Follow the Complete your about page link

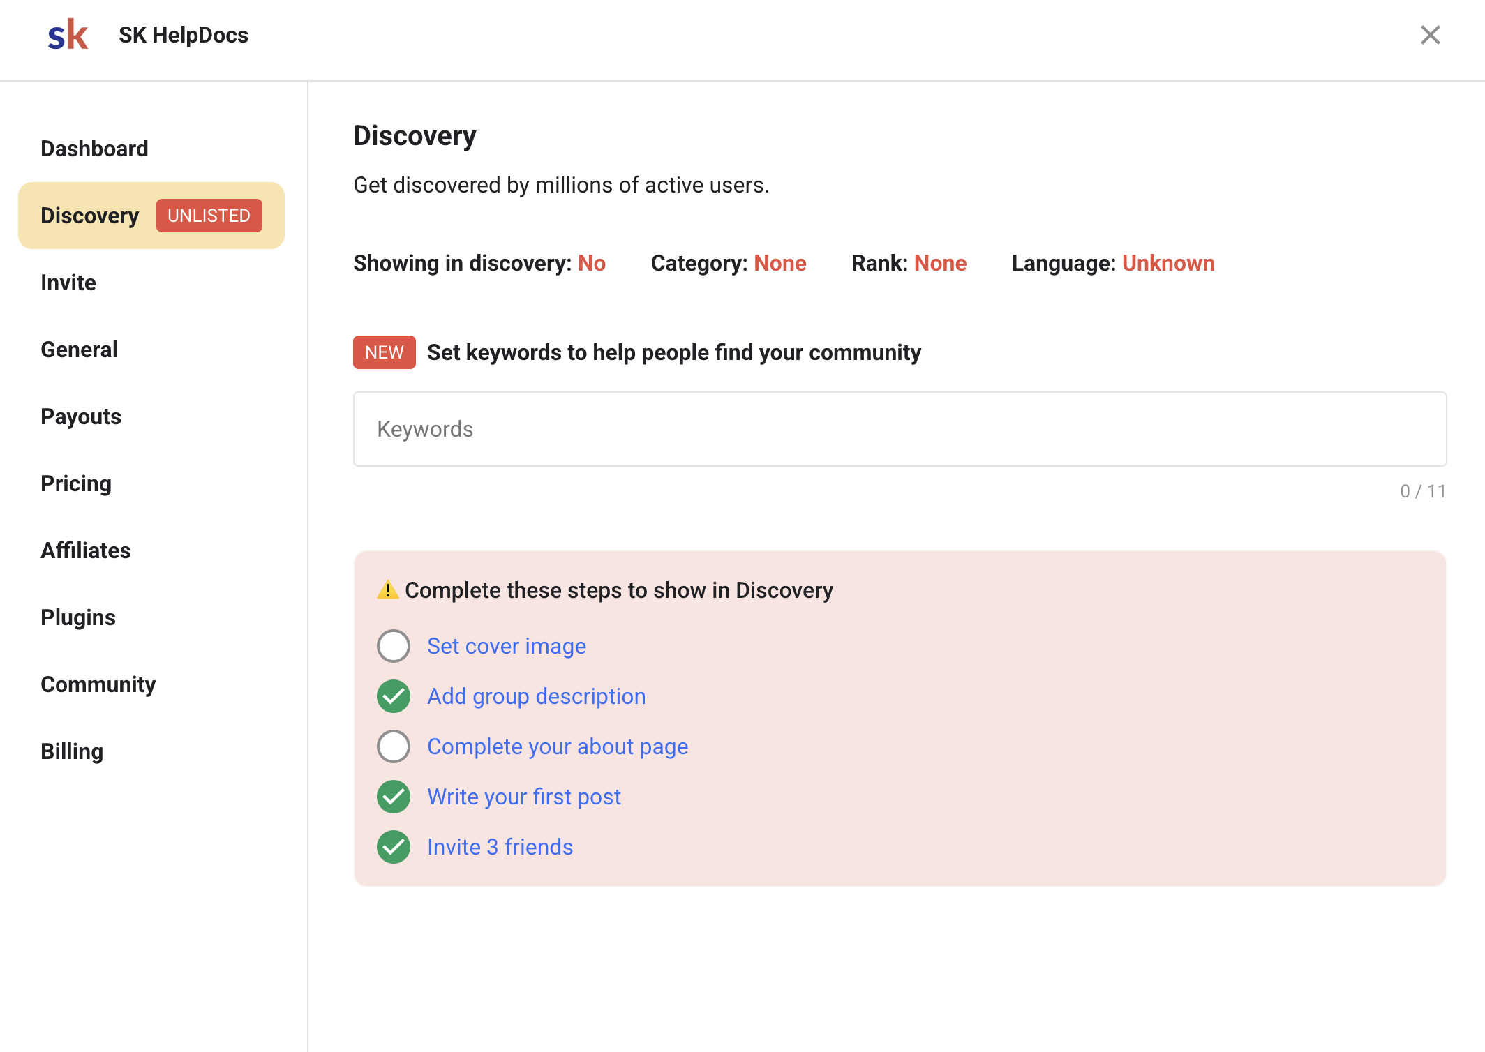557,746
